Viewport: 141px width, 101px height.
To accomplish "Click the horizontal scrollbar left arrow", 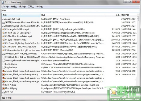I will coord(3,94).
